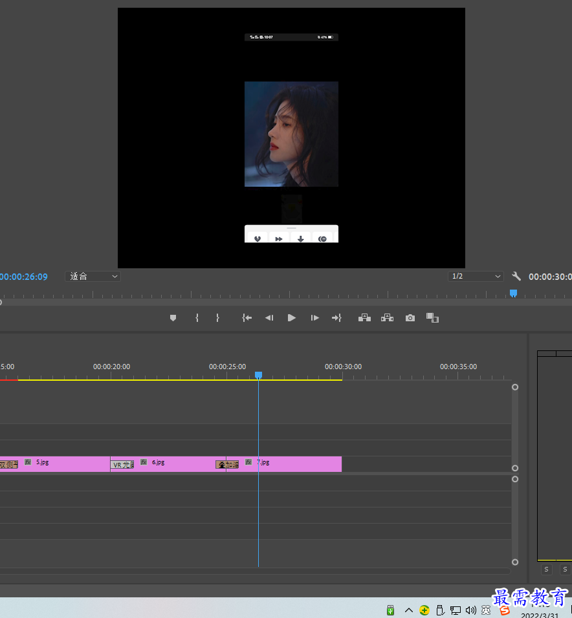Viewport: 572px width, 618px height.
Task: Select the VR transition between 5.jpg and 6.jpg
Action: (122, 465)
